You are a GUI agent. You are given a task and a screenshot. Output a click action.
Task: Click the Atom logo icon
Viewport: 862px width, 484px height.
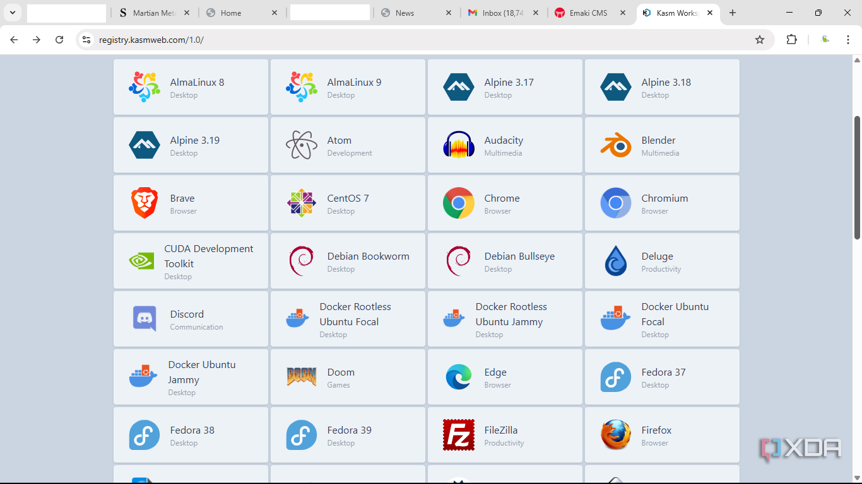tap(302, 145)
